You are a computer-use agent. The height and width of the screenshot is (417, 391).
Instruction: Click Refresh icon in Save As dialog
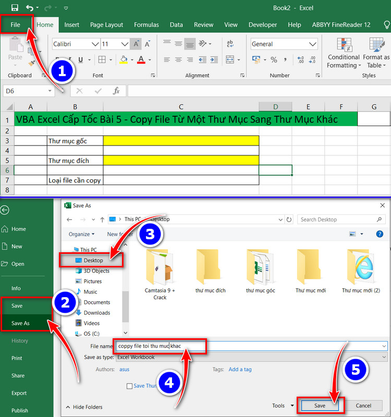(x=289, y=219)
